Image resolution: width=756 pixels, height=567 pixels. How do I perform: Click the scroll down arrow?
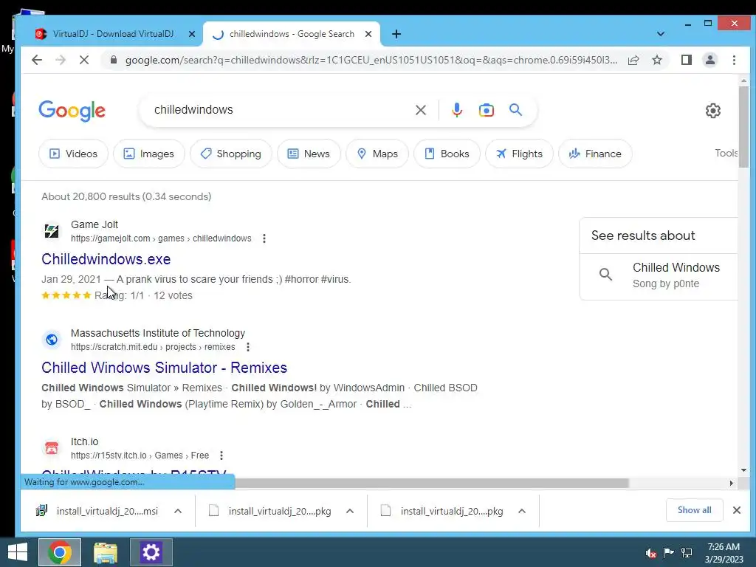(x=743, y=470)
